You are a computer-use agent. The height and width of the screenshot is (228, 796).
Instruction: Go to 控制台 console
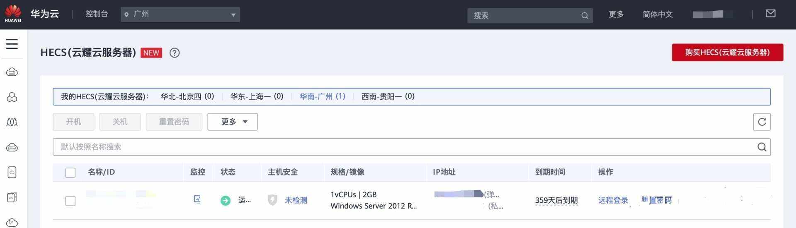(x=97, y=14)
